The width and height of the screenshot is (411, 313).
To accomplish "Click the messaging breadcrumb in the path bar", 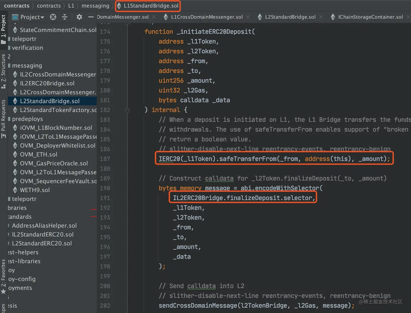I will pyautogui.click(x=95, y=6).
